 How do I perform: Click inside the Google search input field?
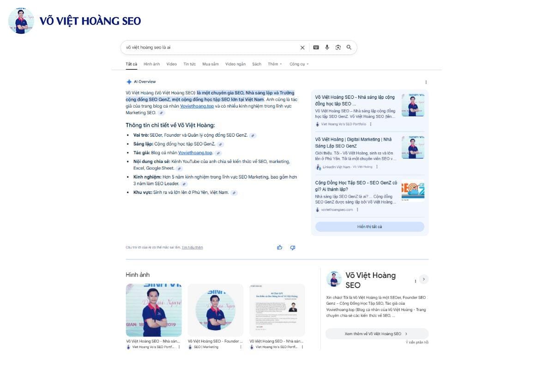[x=208, y=48]
